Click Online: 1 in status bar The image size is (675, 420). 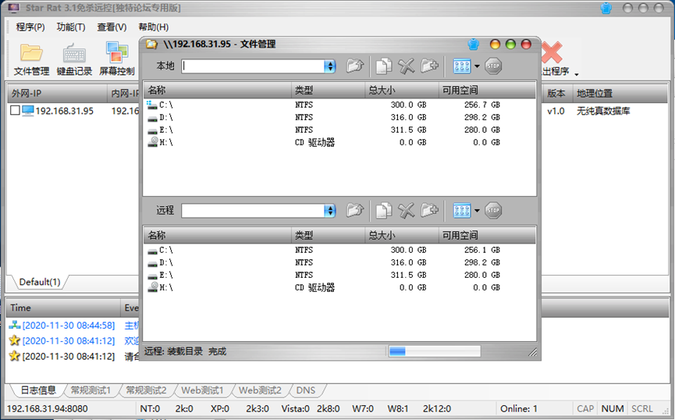pos(519,408)
